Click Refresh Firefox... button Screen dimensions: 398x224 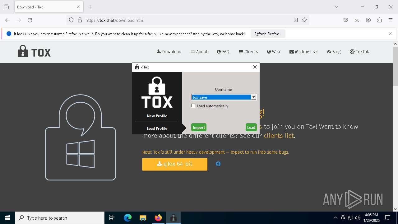[x=268, y=34]
